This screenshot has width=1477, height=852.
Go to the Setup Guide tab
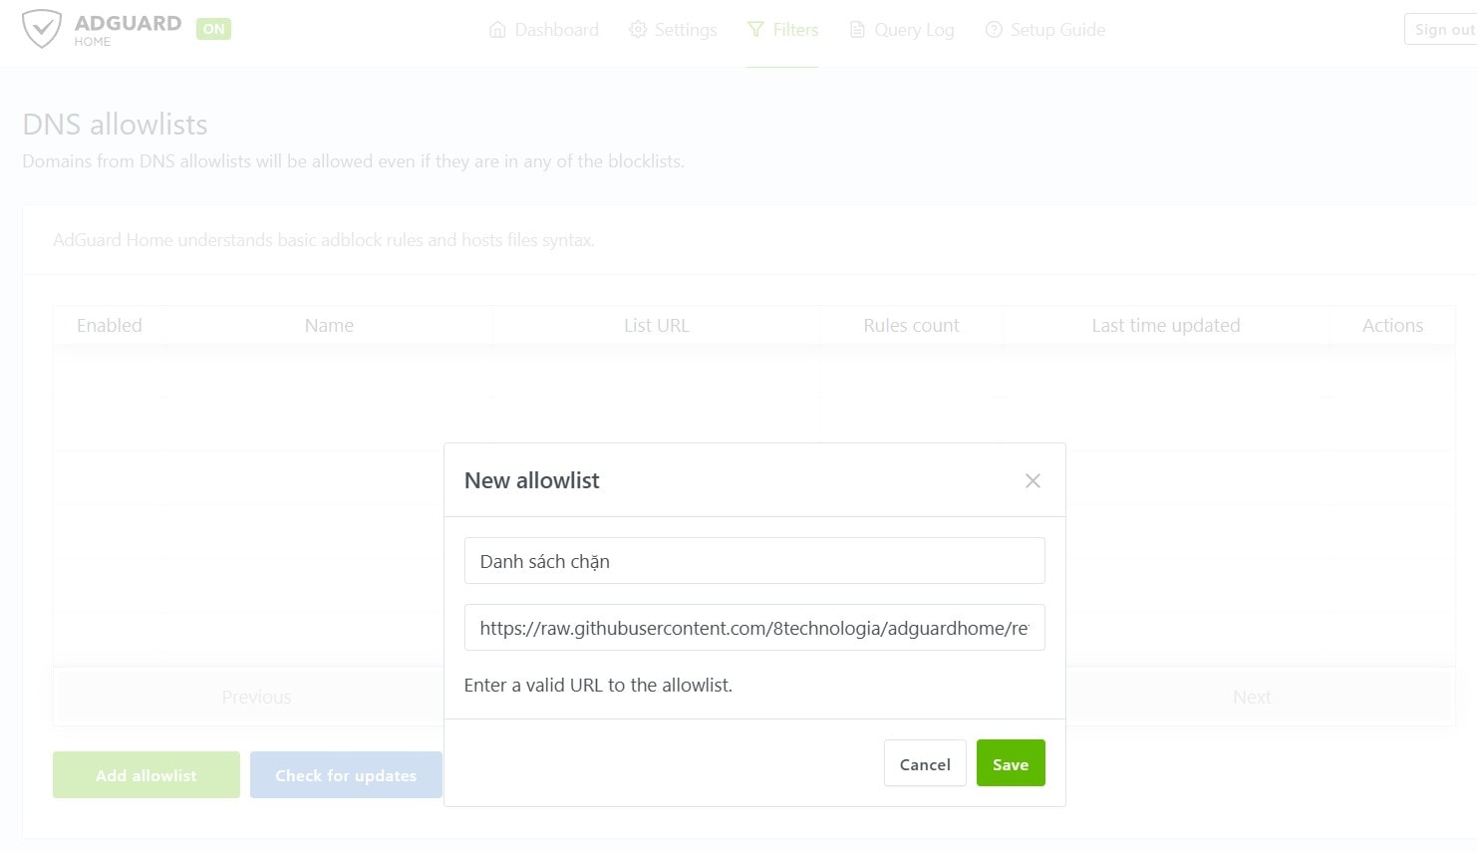pyautogui.click(x=1057, y=30)
